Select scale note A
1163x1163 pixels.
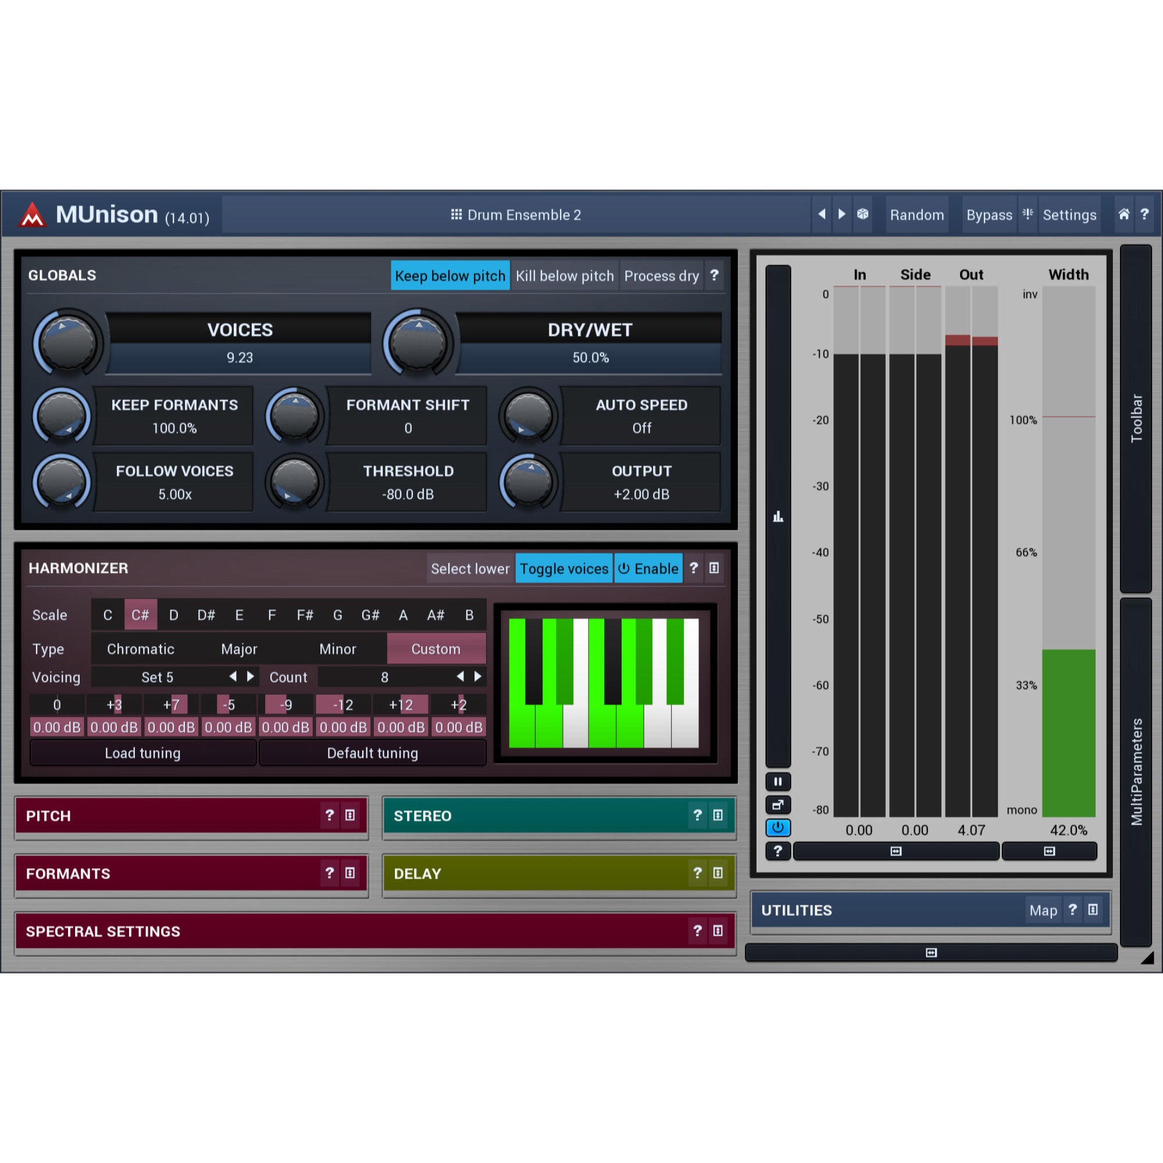coord(403,615)
